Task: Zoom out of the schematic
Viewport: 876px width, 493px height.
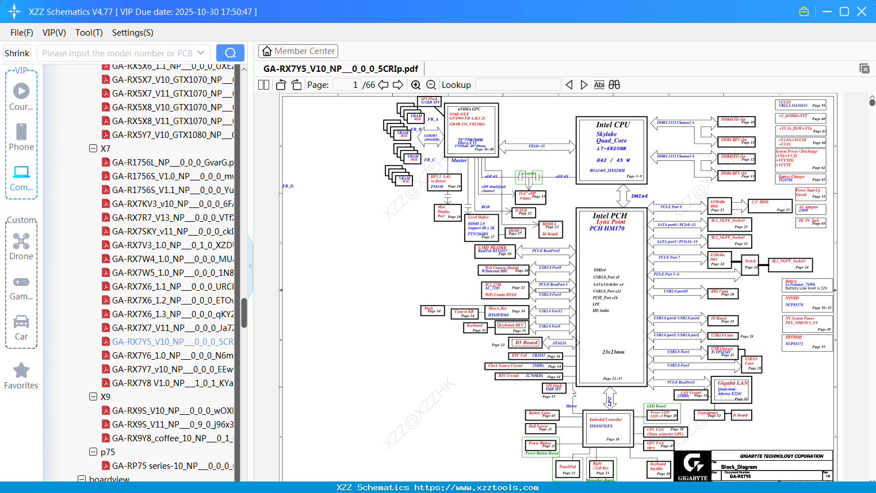Action: pos(431,84)
